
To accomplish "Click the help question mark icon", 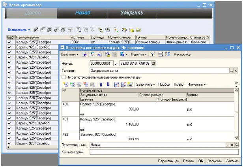I will point(152,54).
